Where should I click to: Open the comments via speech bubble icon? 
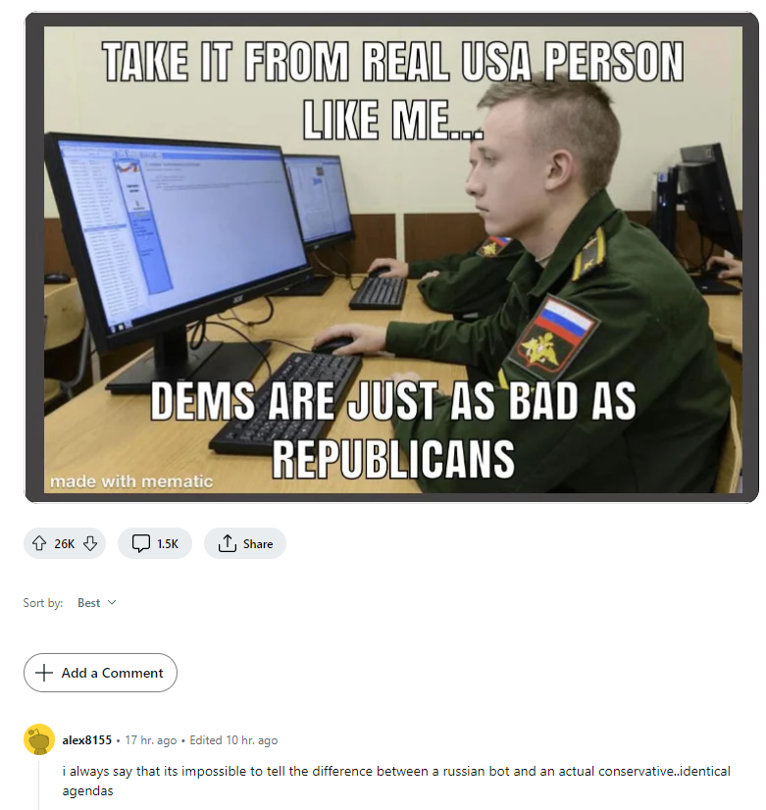[141, 543]
